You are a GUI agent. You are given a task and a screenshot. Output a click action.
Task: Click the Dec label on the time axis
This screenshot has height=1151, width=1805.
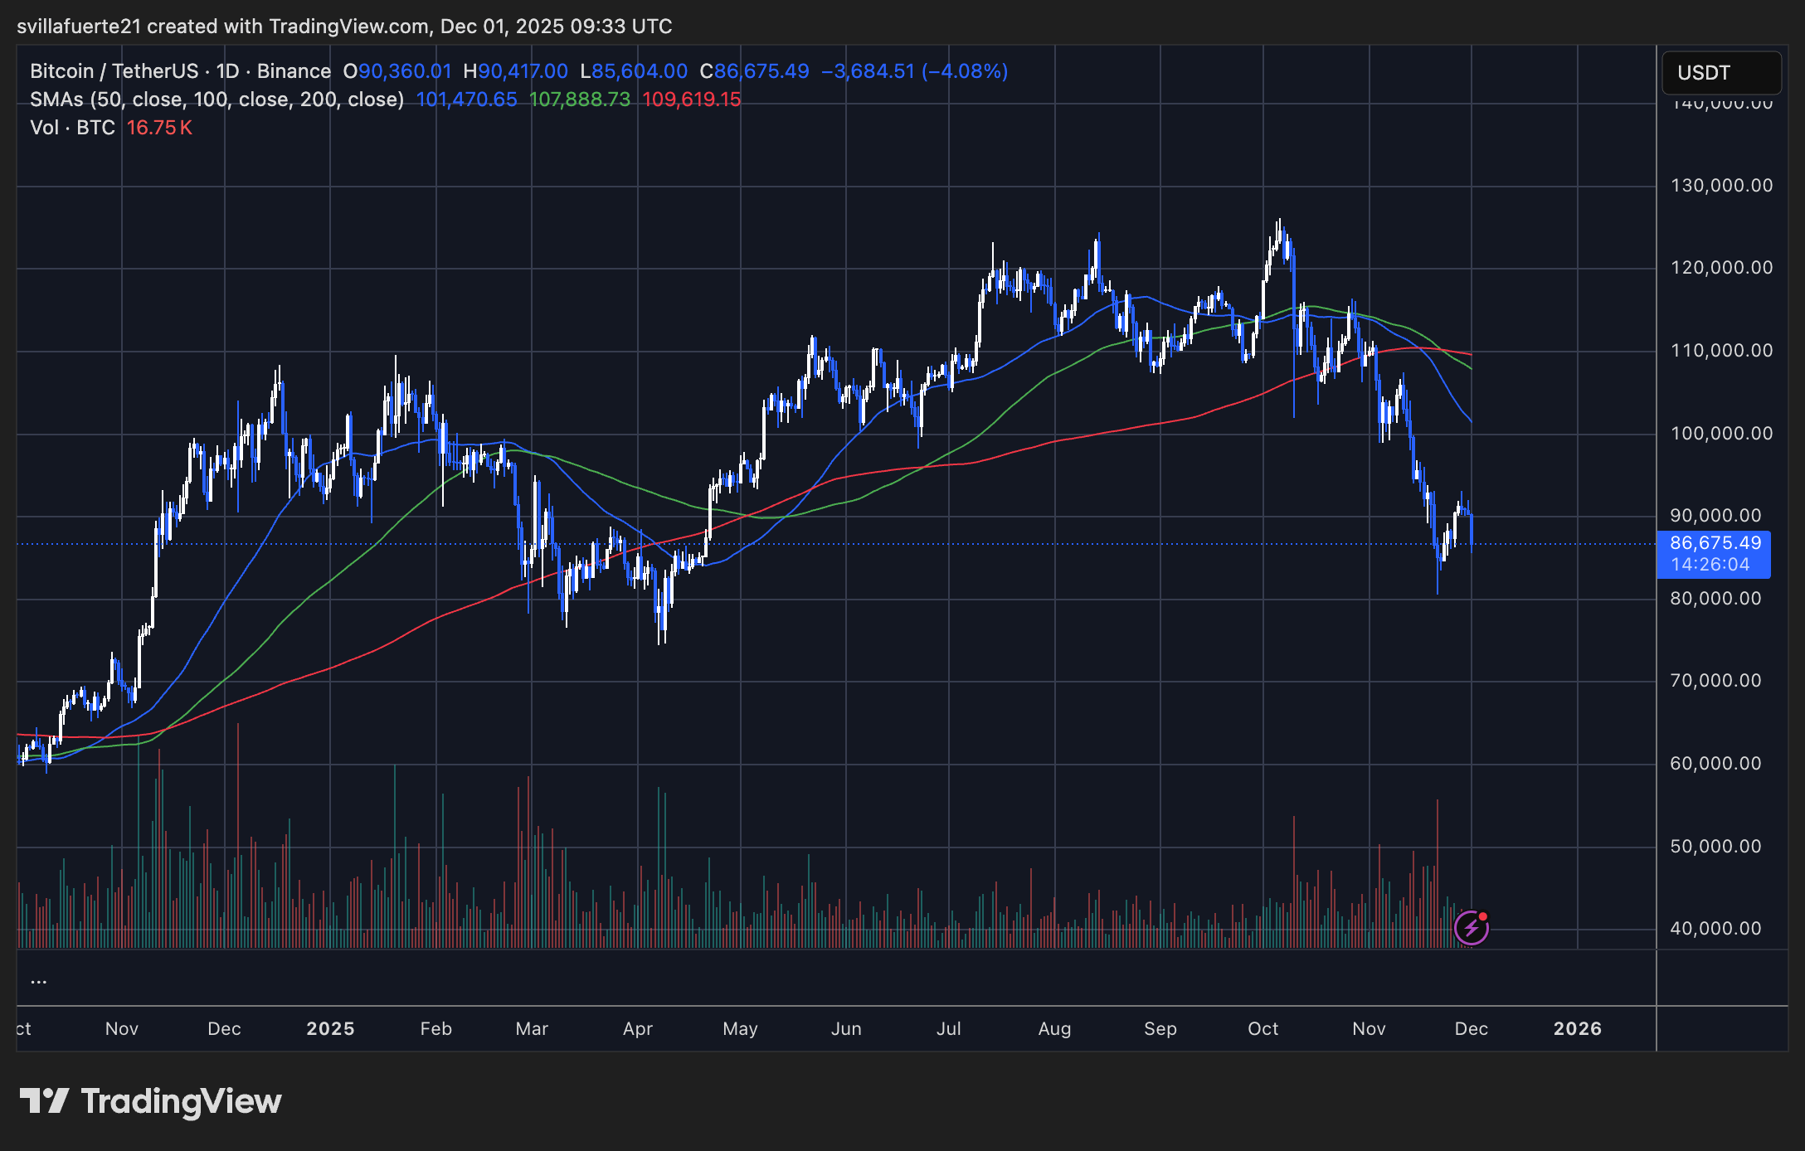1473,1028
